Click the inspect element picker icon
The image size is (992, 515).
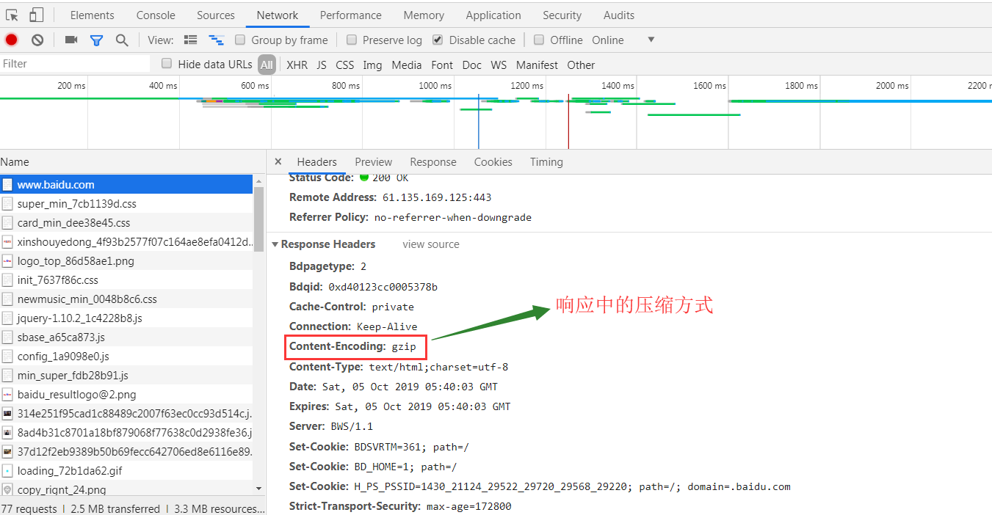(x=12, y=15)
